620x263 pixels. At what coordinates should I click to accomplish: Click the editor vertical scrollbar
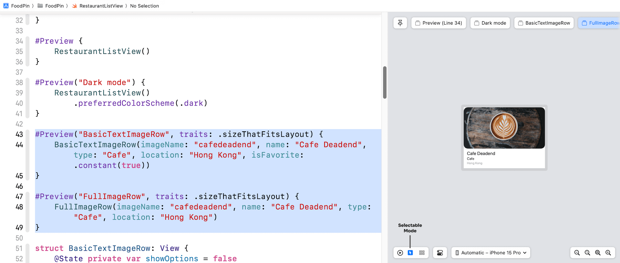(385, 82)
